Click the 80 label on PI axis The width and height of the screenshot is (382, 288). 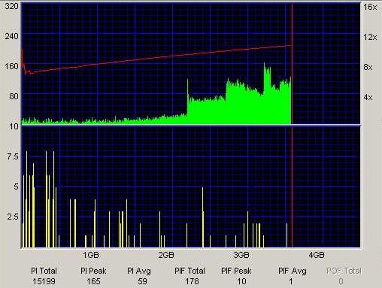pyautogui.click(x=14, y=96)
